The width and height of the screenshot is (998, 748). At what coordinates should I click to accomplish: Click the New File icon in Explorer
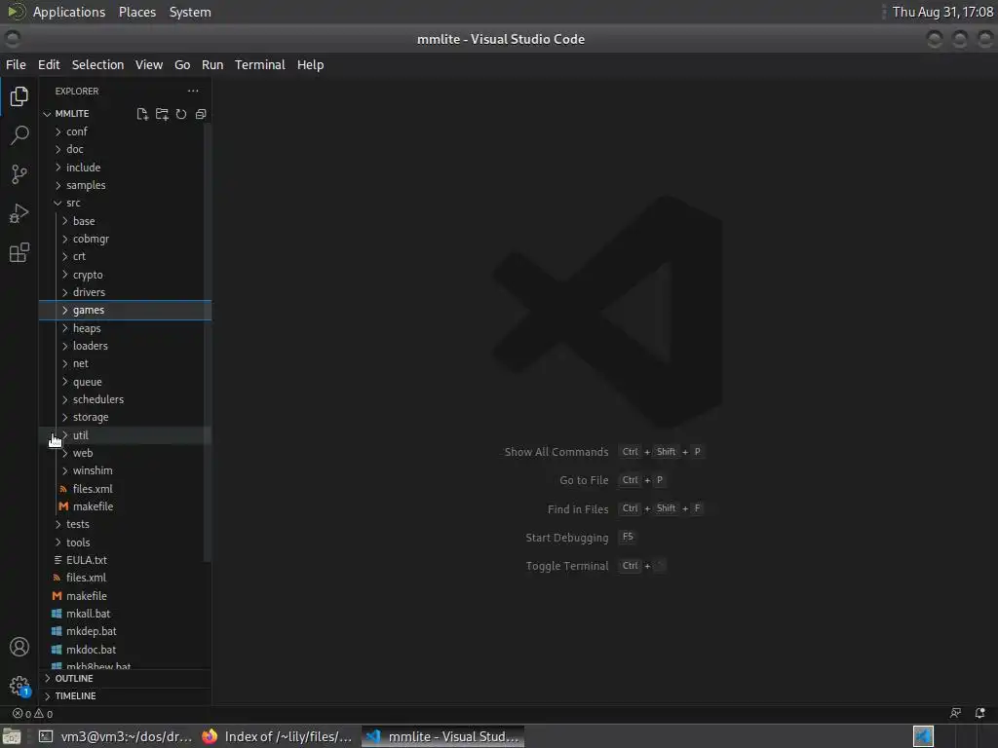(142, 114)
